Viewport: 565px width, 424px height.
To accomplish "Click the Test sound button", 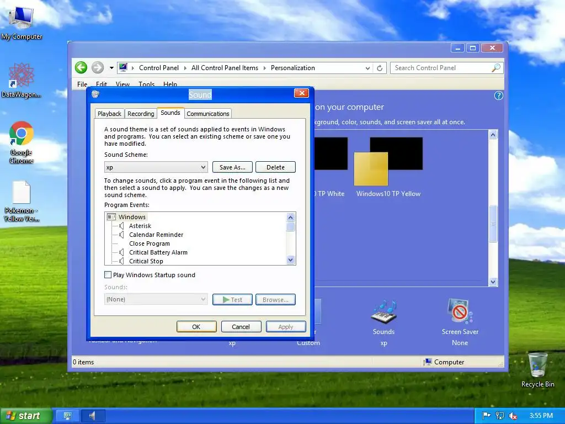I will (232, 300).
